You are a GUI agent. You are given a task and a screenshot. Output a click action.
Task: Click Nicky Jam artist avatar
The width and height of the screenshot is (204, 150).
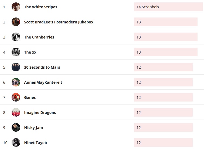click(16, 128)
